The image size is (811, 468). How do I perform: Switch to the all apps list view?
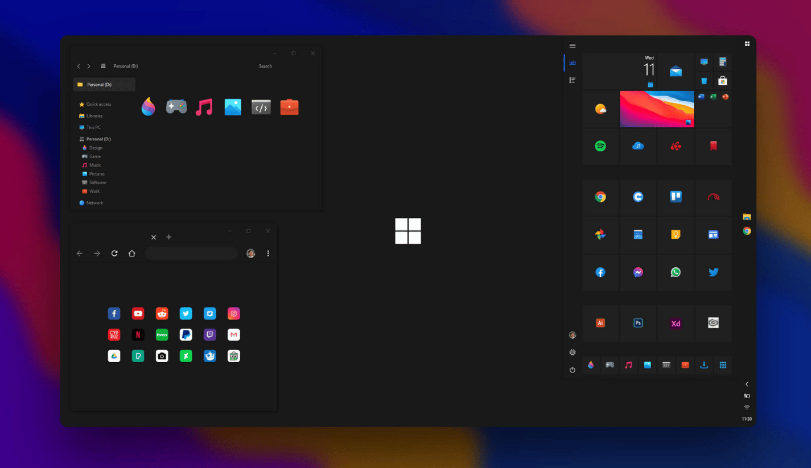(573, 80)
